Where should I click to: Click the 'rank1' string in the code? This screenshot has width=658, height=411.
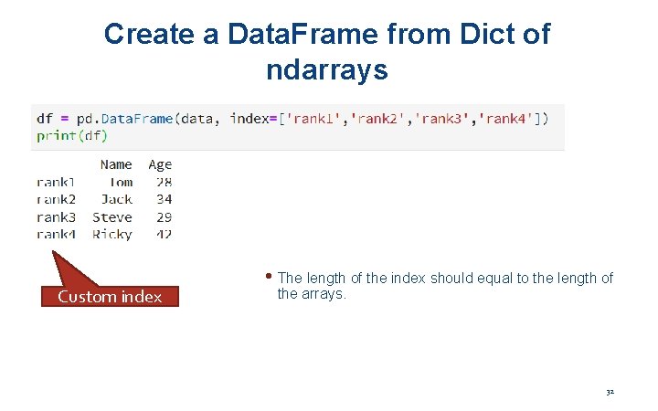coord(313,119)
